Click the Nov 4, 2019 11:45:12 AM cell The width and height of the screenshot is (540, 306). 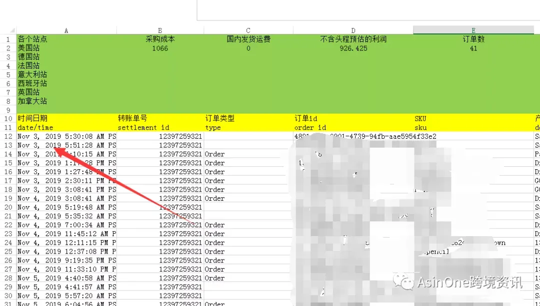[x=66, y=234]
